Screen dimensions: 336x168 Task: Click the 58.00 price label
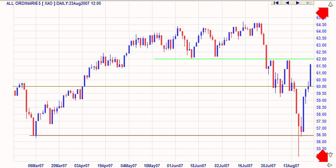point(321,114)
